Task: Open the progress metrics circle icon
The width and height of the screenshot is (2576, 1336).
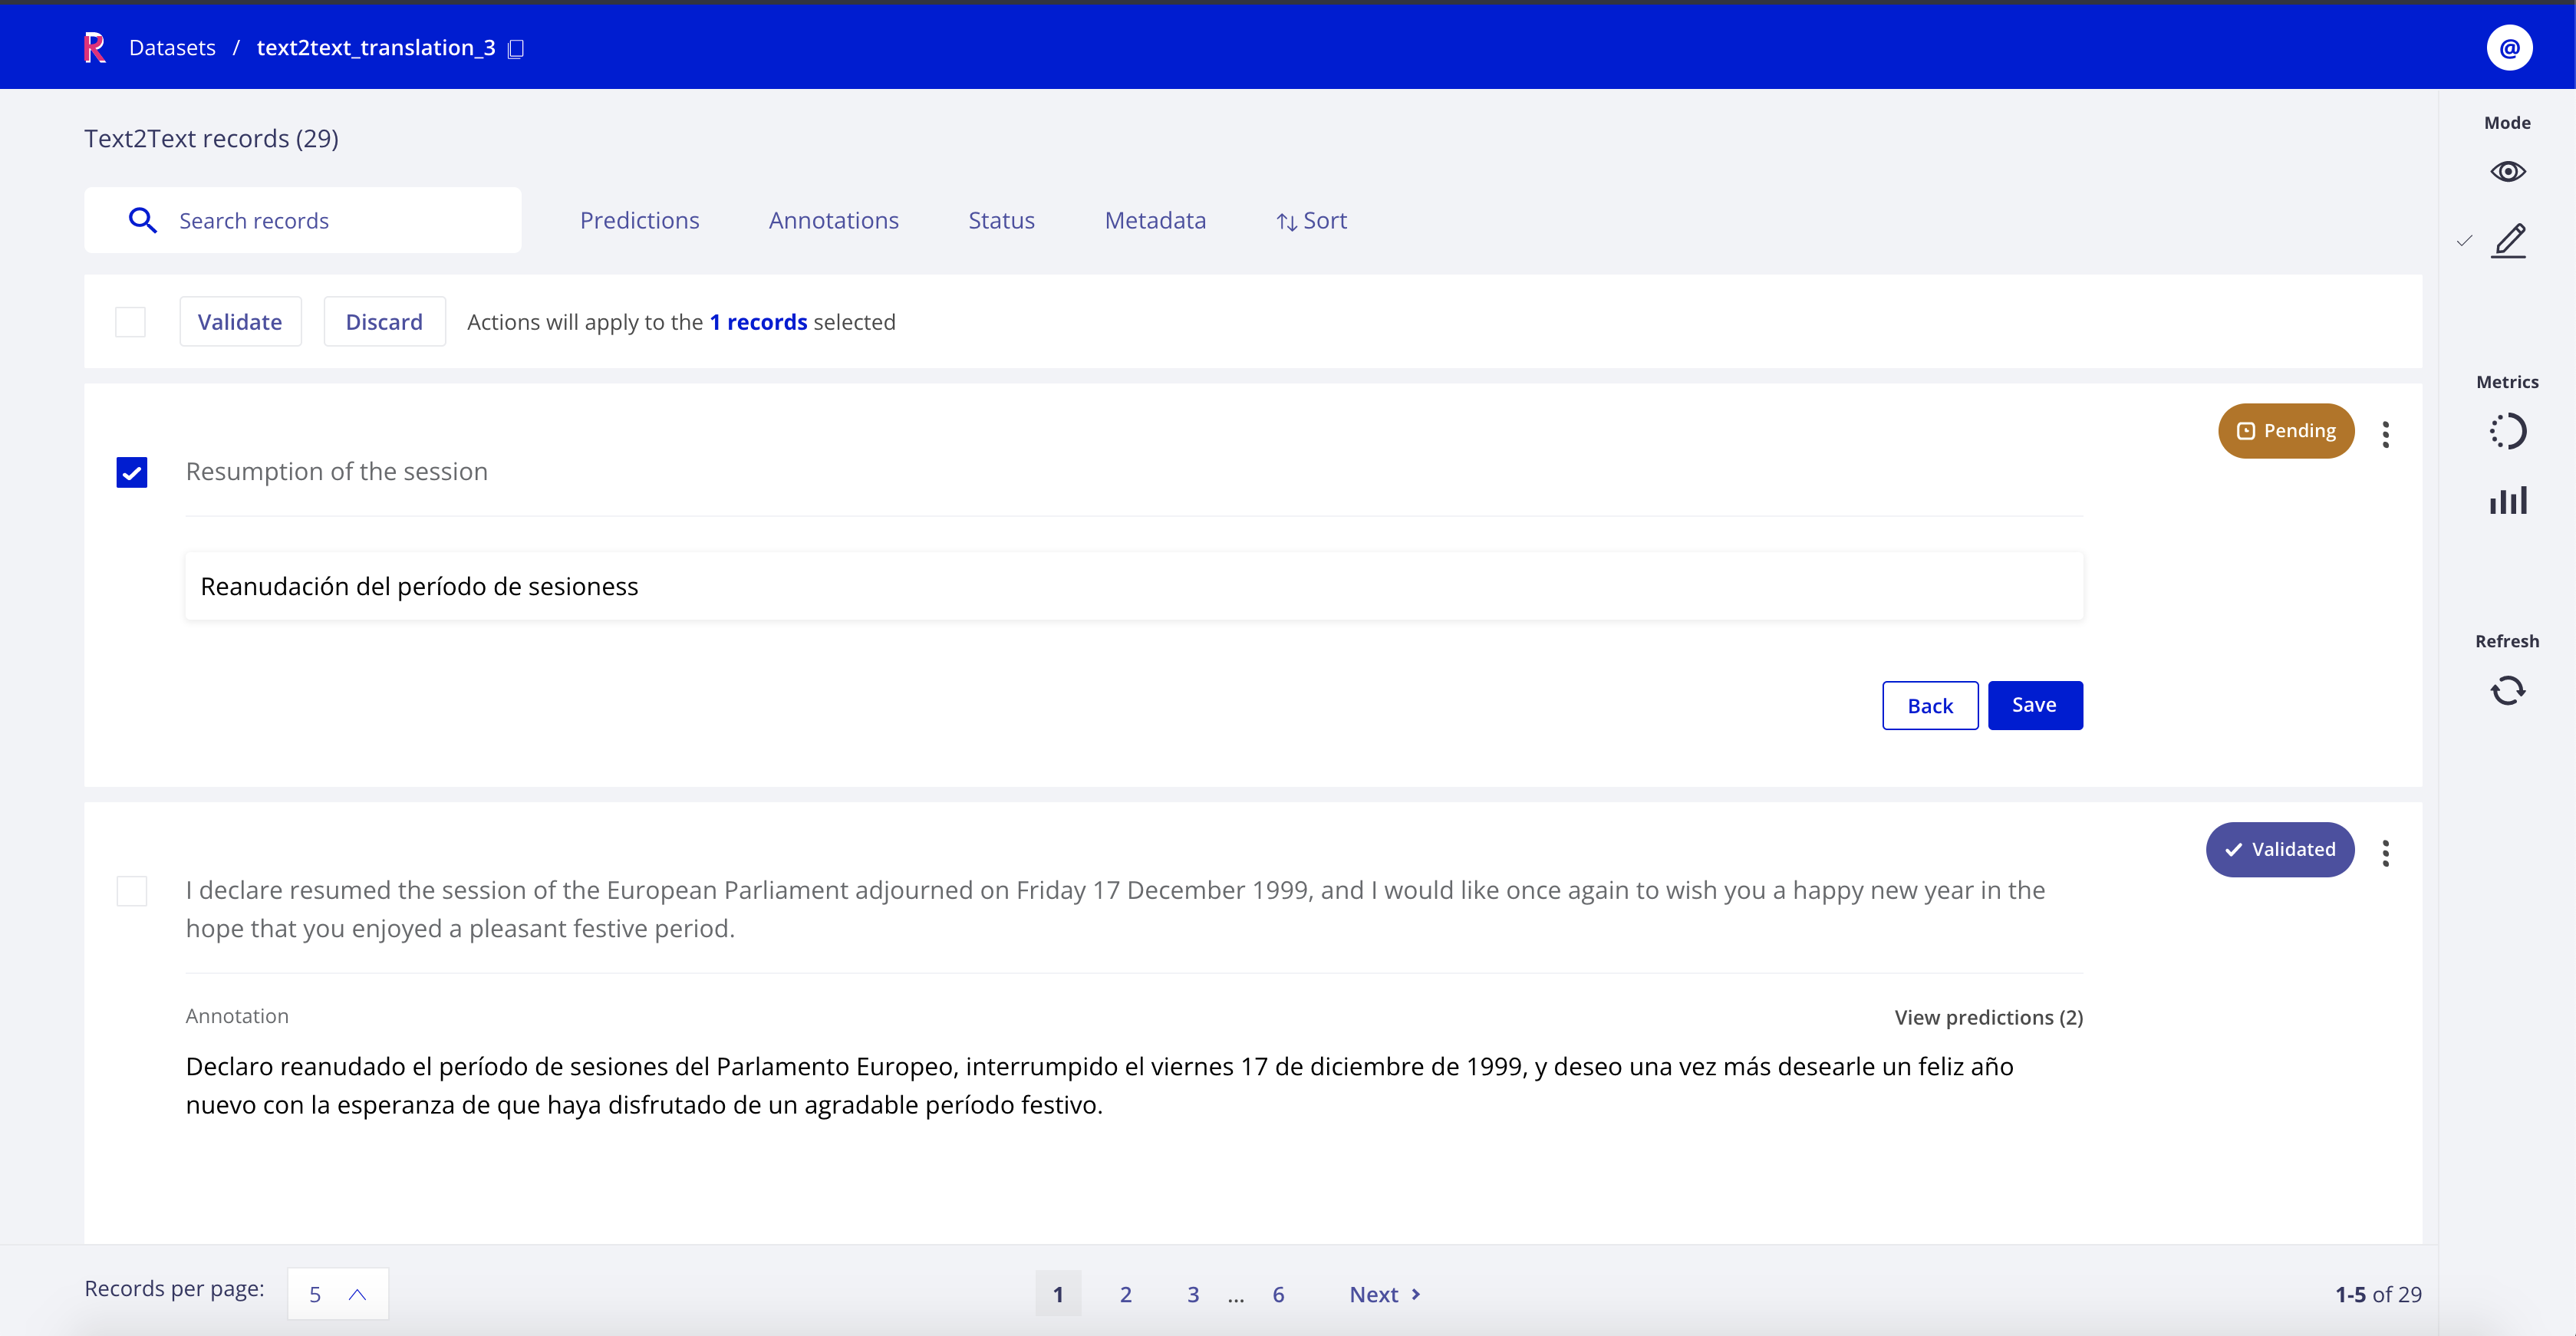Action: tap(2507, 431)
